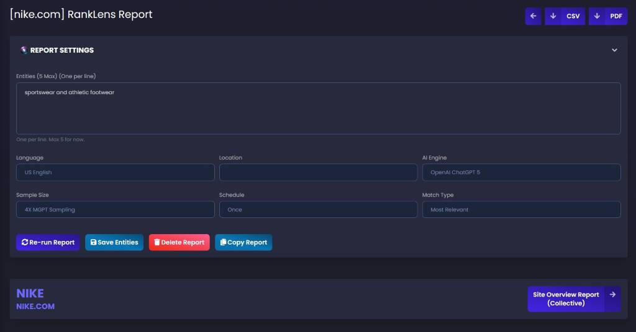The image size is (636, 332).
Task: Export the report with the CSV label
Action: [x=573, y=16]
